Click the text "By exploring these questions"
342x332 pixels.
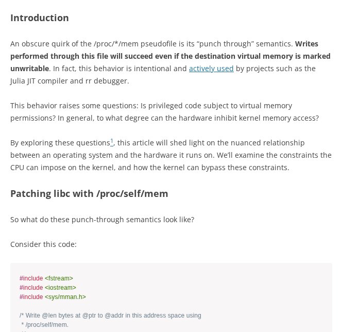[60, 143]
